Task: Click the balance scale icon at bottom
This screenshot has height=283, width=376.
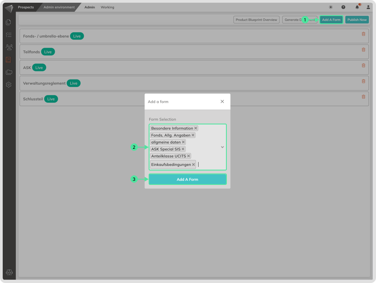Action: pos(9,272)
